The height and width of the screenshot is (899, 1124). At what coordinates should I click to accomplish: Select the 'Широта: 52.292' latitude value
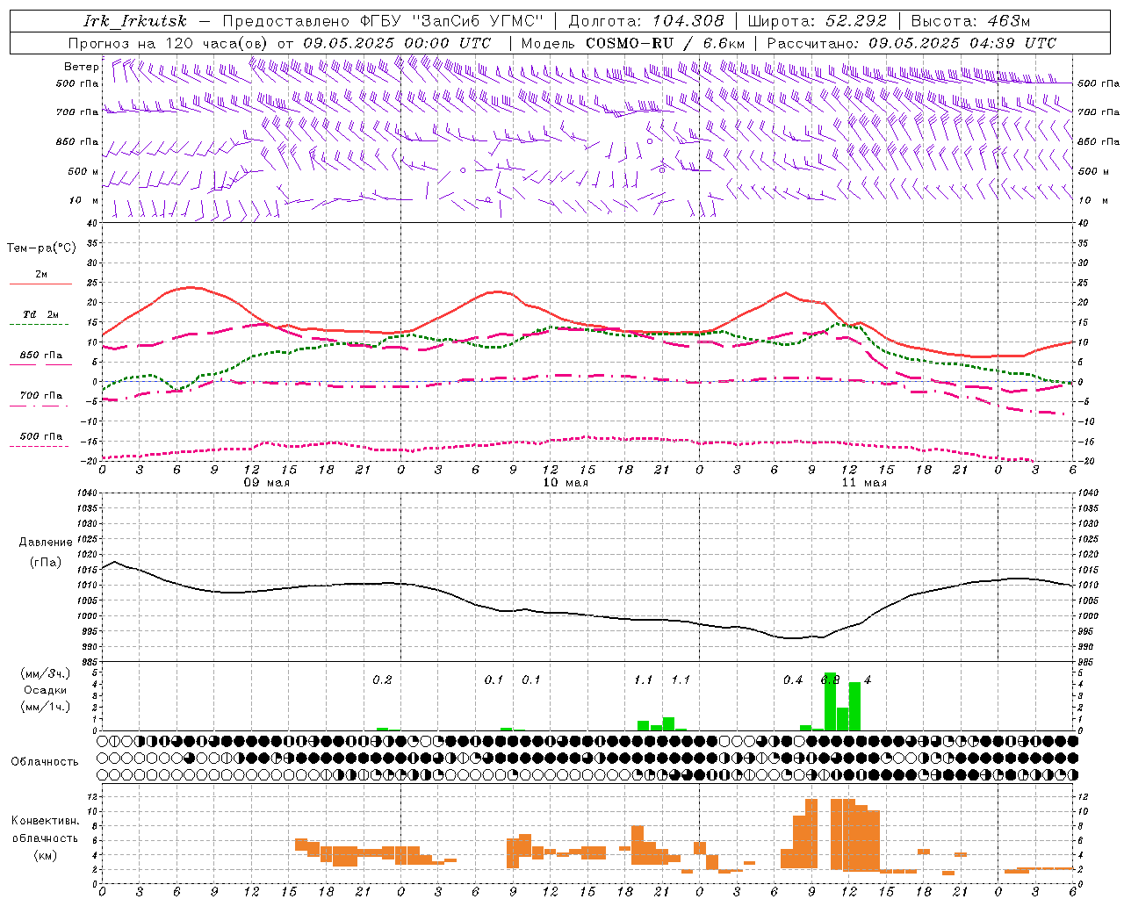818,21
